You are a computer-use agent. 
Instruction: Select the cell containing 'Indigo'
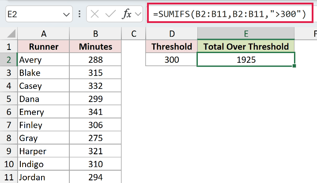coord(44,164)
